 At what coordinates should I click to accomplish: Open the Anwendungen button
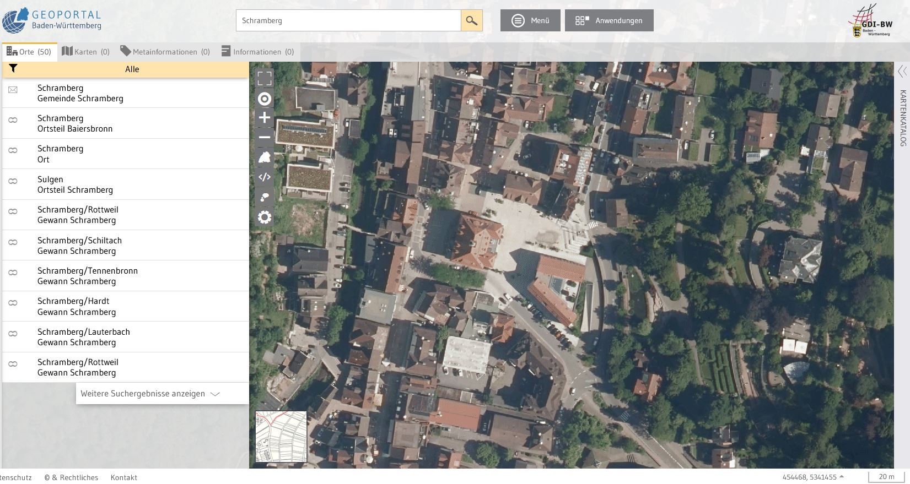click(609, 20)
